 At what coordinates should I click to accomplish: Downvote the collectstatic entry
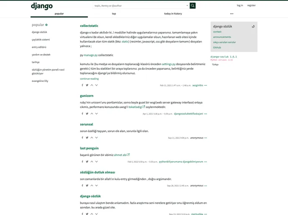96,85
